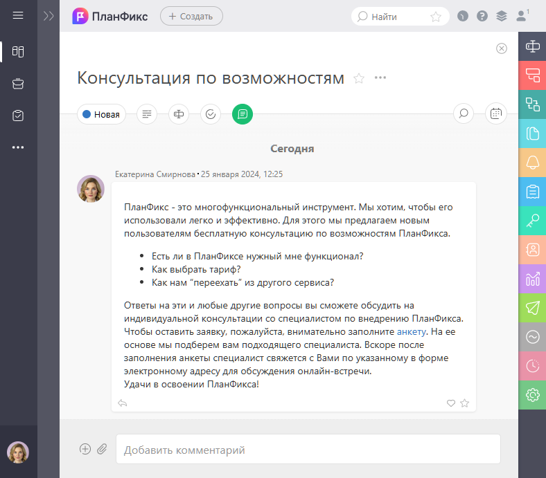Open the user profile icon in header
546x478 pixels.
coord(521,16)
